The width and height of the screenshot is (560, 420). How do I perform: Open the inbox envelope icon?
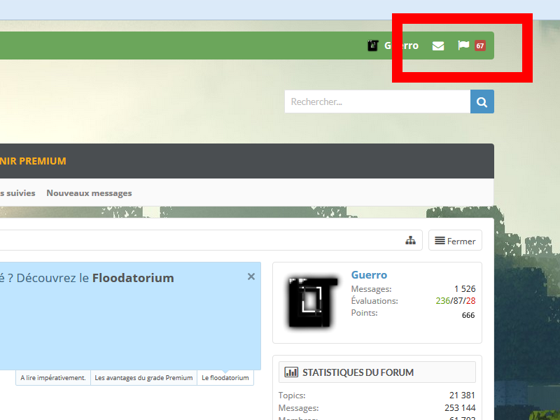click(438, 46)
